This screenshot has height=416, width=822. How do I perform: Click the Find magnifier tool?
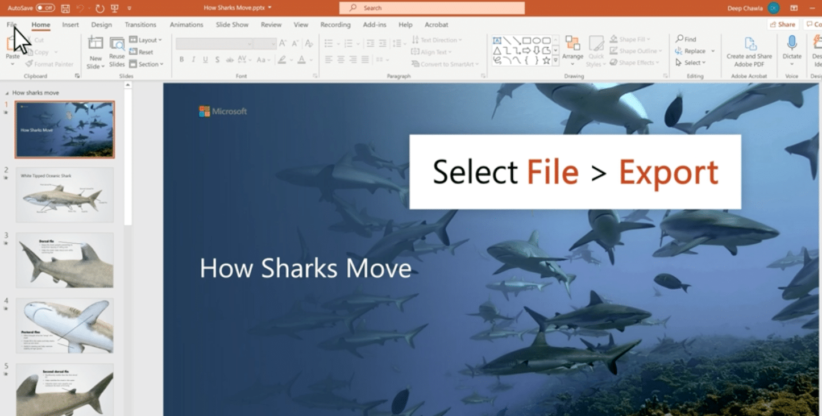686,39
